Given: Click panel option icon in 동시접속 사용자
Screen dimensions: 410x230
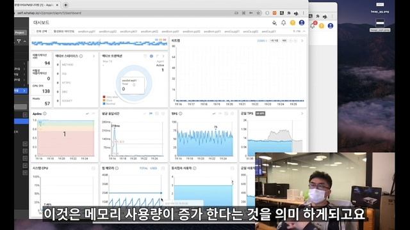Looking at the screenshot, I should 232,169.
